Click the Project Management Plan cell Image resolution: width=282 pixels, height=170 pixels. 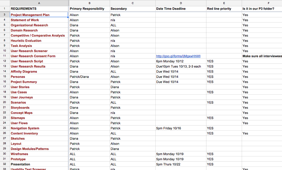coord(39,15)
